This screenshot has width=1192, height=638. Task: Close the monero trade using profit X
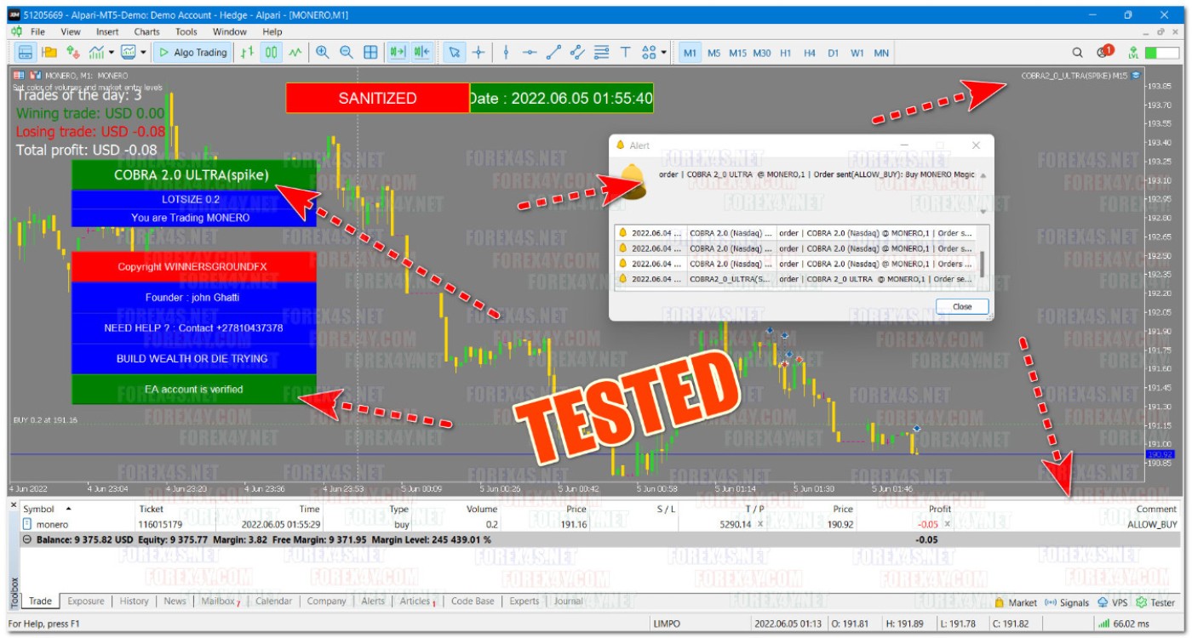coord(947,524)
